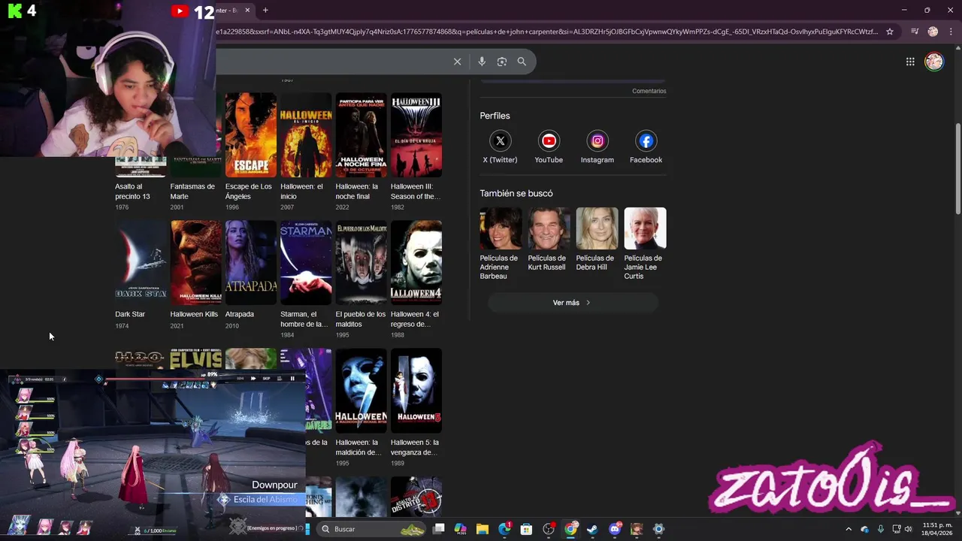Open Google Lens image search

pos(502,62)
